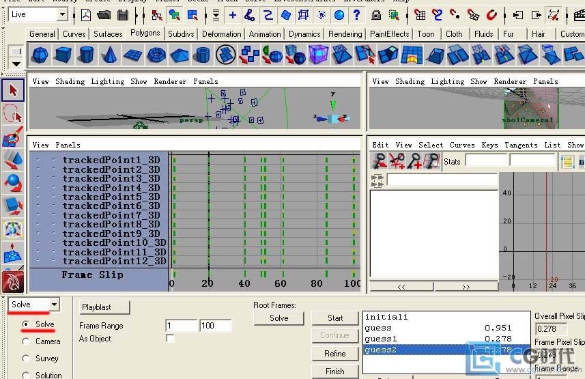Select the polygon sphere shelf icon
Image resolution: width=585 pixels, height=379 pixels.
40,55
